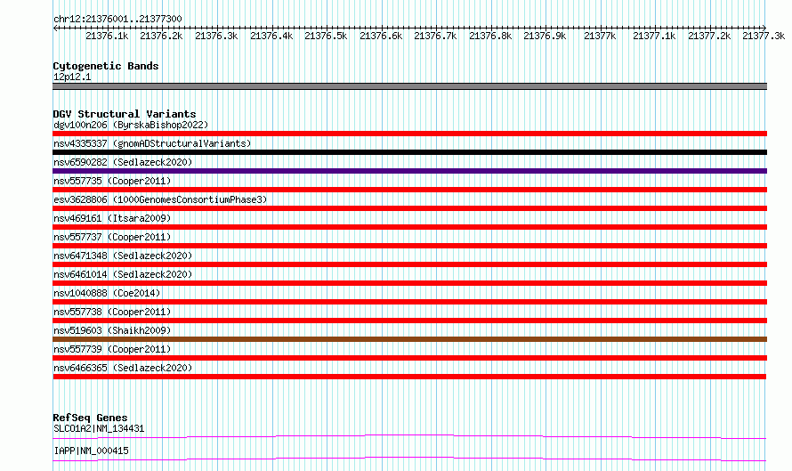Select the magenta IAPP gene line
The width and height of the screenshot is (792, 471).
coord(409,459)
